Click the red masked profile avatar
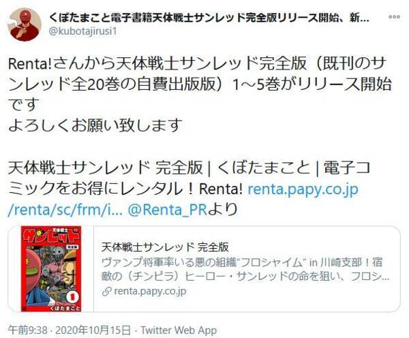The width and height of the screenshot is (409, 338). click(25, 25)
